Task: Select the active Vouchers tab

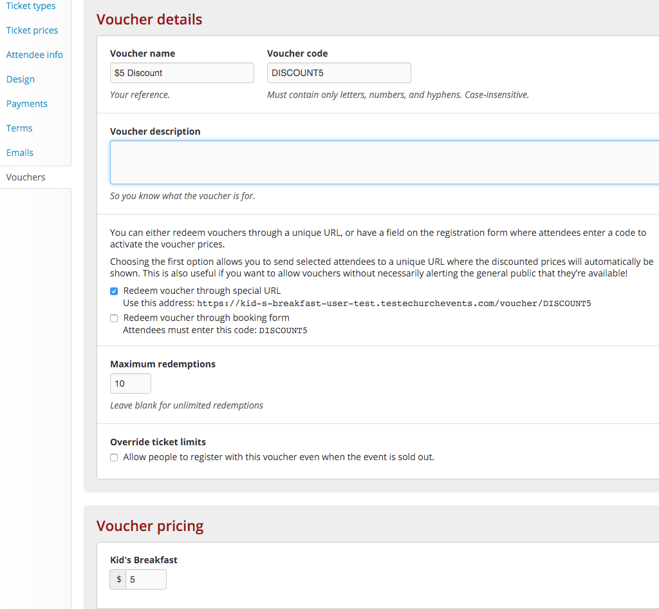Action: (x=26, y=177)
